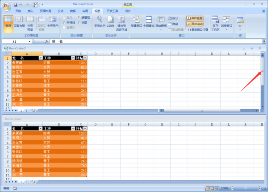This screenshot has height=192, width=268.
Task: Select the Page Layout view icon
Action: point(19,19)
